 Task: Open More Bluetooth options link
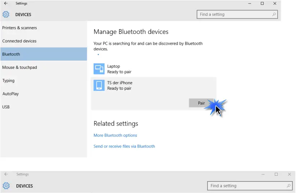pos(115,135)
